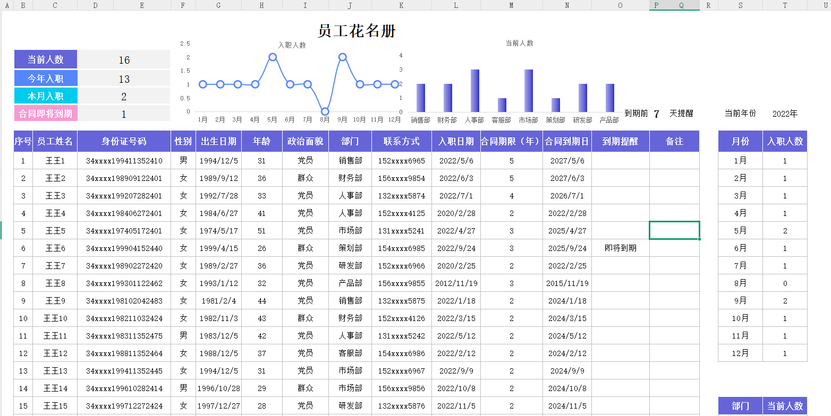The height and width of the screenshot is (416, 831).
Task: Click the 到期提醒 column header
Action: [620, 141]
